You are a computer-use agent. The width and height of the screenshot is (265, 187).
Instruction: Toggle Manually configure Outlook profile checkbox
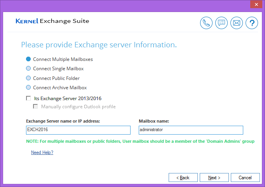(35, 106)
